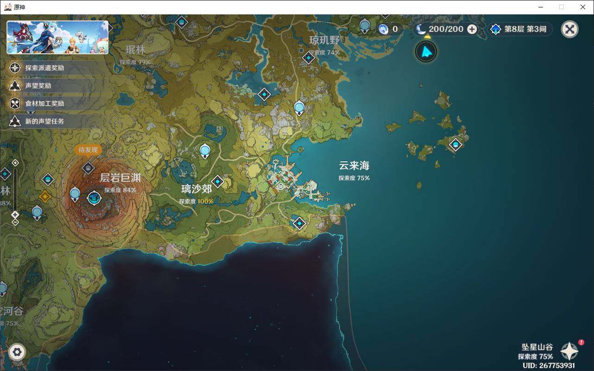Click the 琼玑野 region label
The width and height of the screenshot is (594, 371).
tap(325, 40)
